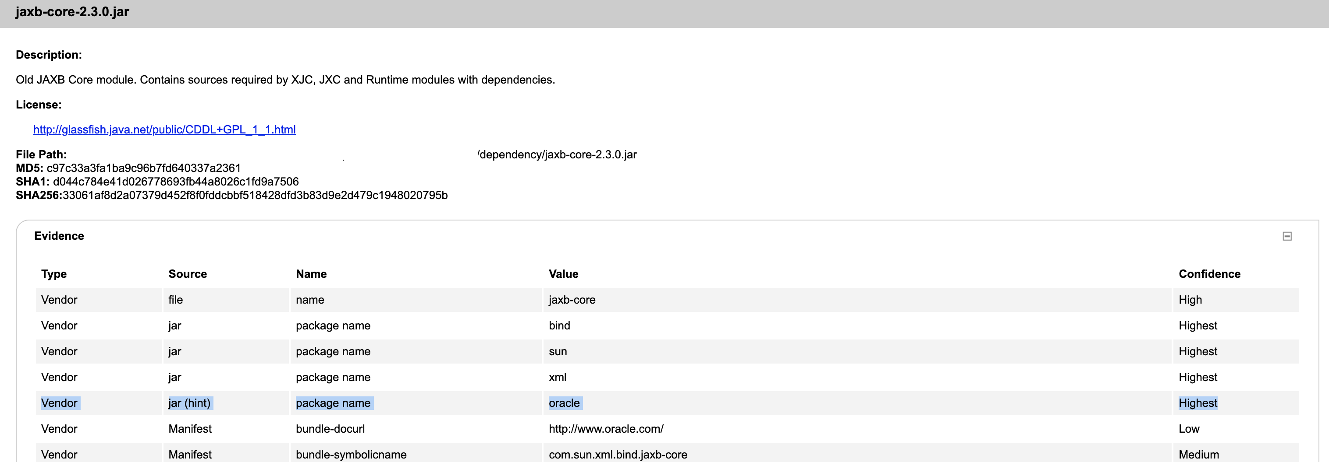Screen dimensions: 1329x462
Task: Click the http://www.oracle.com/ bundle-docurl value
Action: 606,428
